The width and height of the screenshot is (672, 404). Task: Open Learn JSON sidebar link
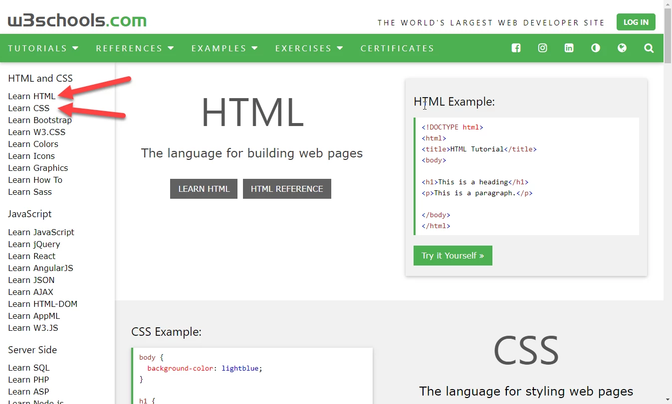[x=31, y=280]
